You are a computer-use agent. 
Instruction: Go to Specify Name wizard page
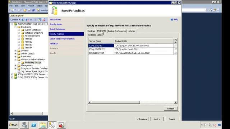coord(56,24)
